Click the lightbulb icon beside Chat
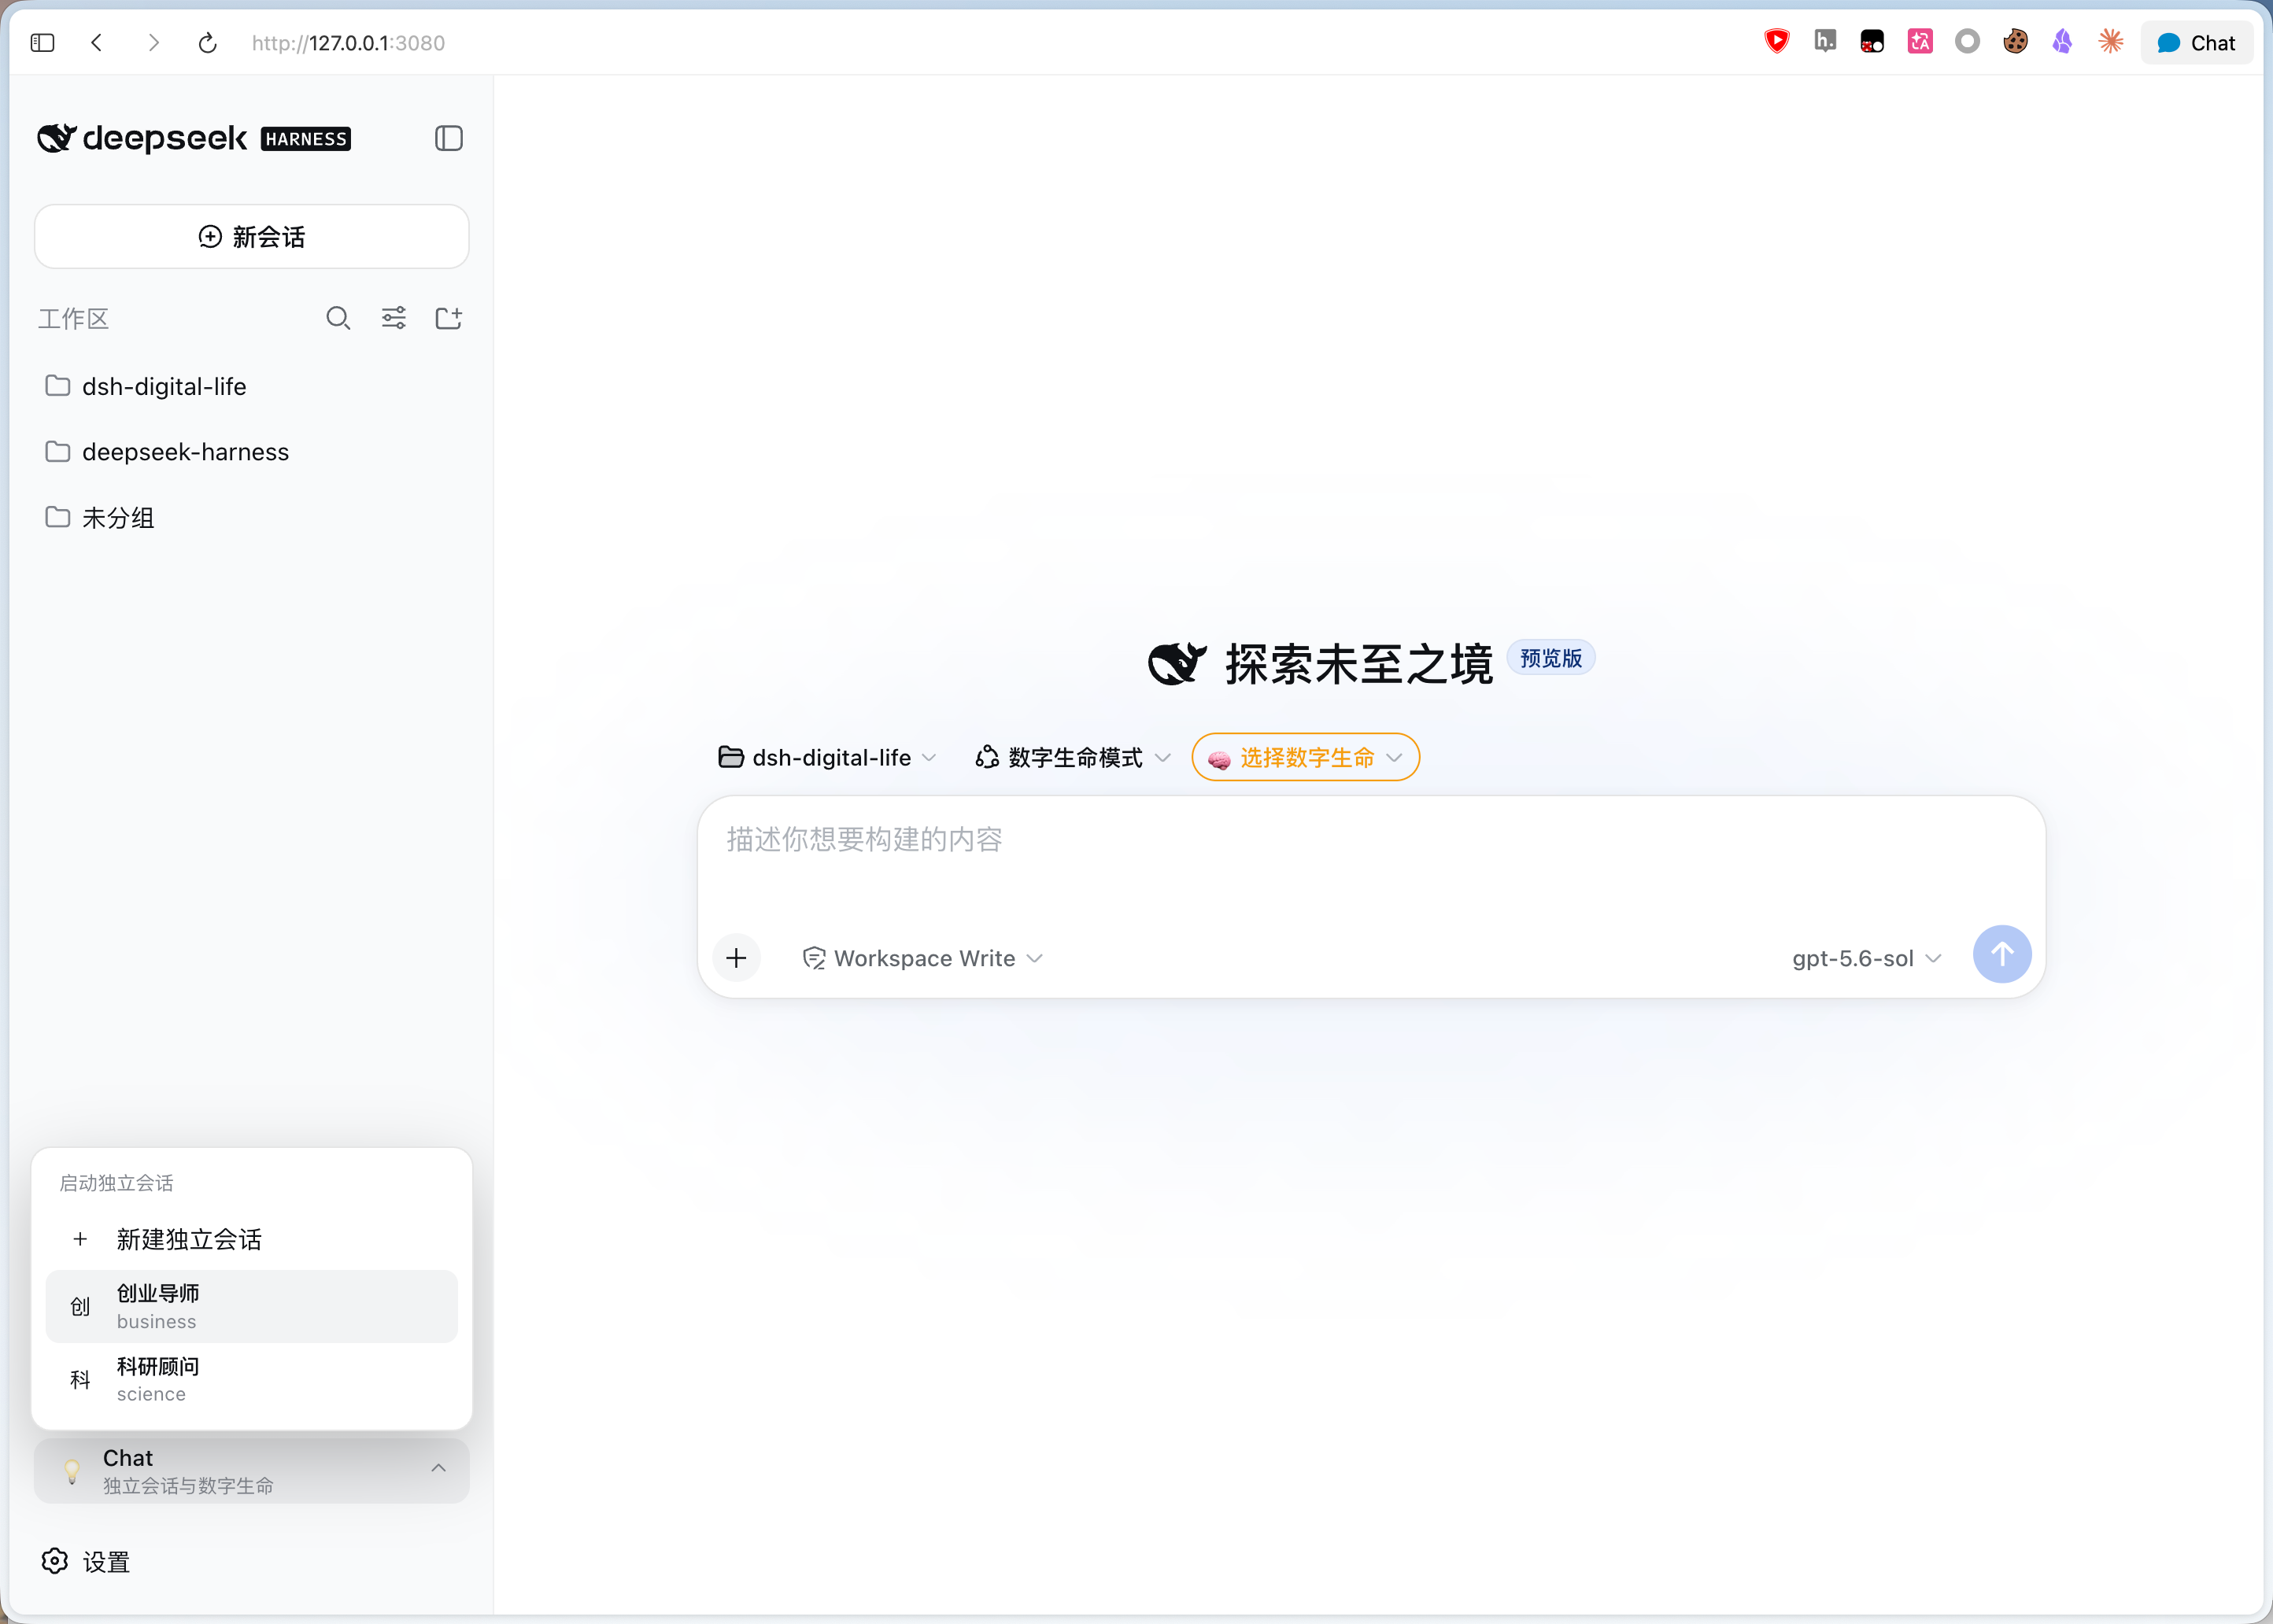The width and height of the screenshot is (2273, 1624). tap(72, 1470)
